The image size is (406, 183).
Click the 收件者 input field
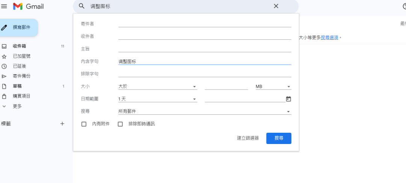click(205, 36)
